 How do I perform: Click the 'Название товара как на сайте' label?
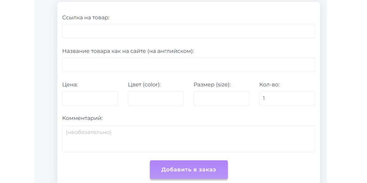pos(104,51)
